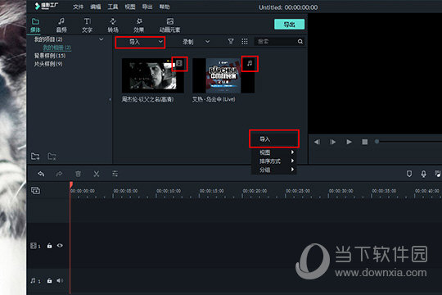442x295 pixels.
Task: Select the 艾热-乌云中 (Live) audio thumbnail
Action: (223, 75)
